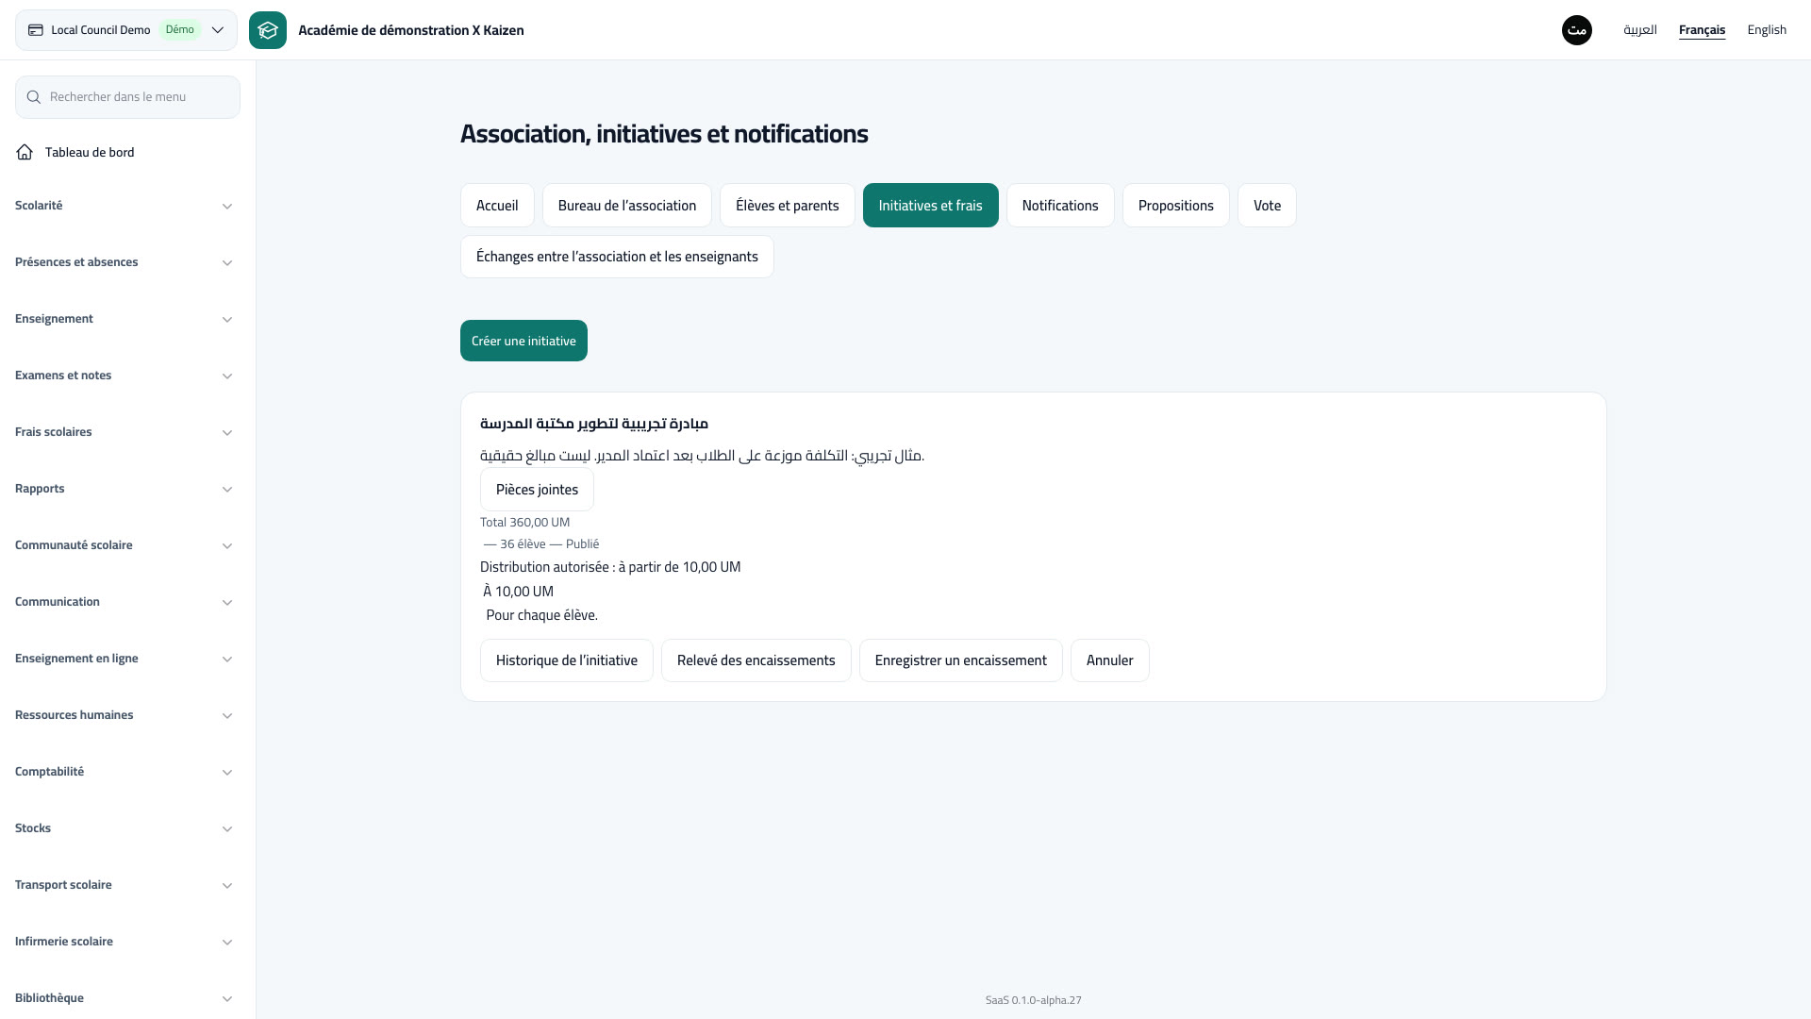Image resolution: width=1811 pixels, height=1019 pixels.
Task: Expand Infirmerie scolaire section
Action: tap(124, 942)
